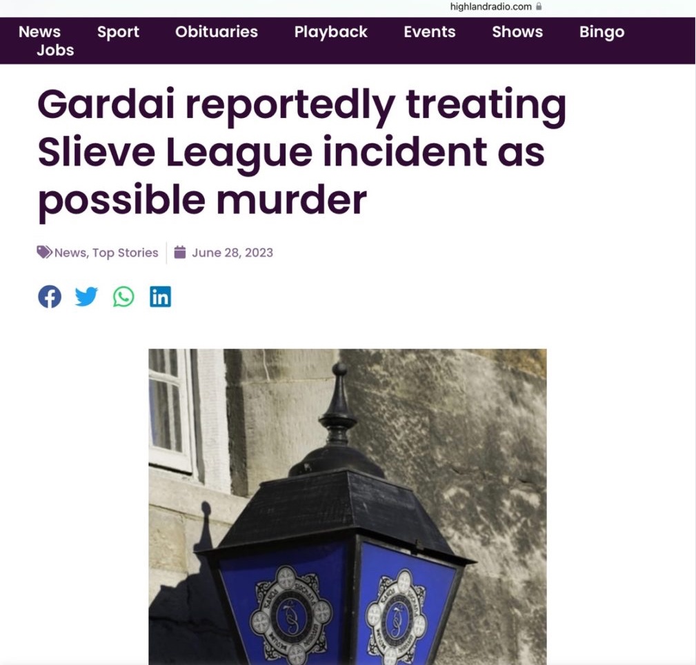This screenshot has height=665, width=696.
Task: Open the Playback section
Action: (330, 32)
